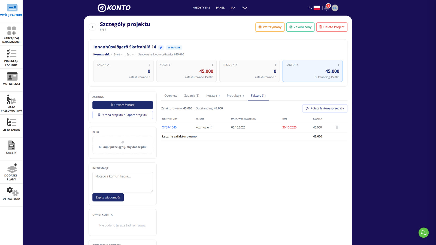Switch to the Koszty (1) tab
Image resolution: width=436 pixels, height=245 pixels.
pyautogui.click(x=213, y=96)
